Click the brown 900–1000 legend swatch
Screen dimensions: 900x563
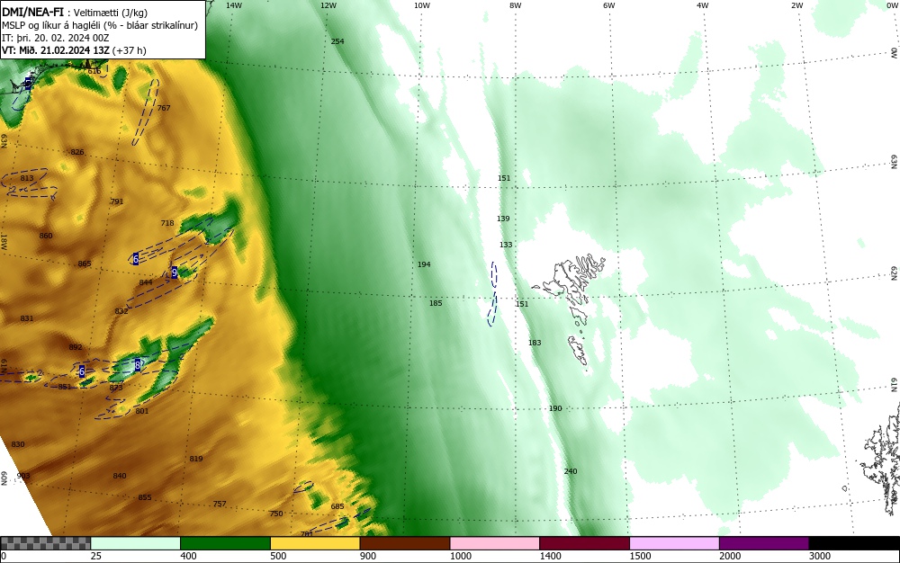pyautogui.click(x=405, y=543)
